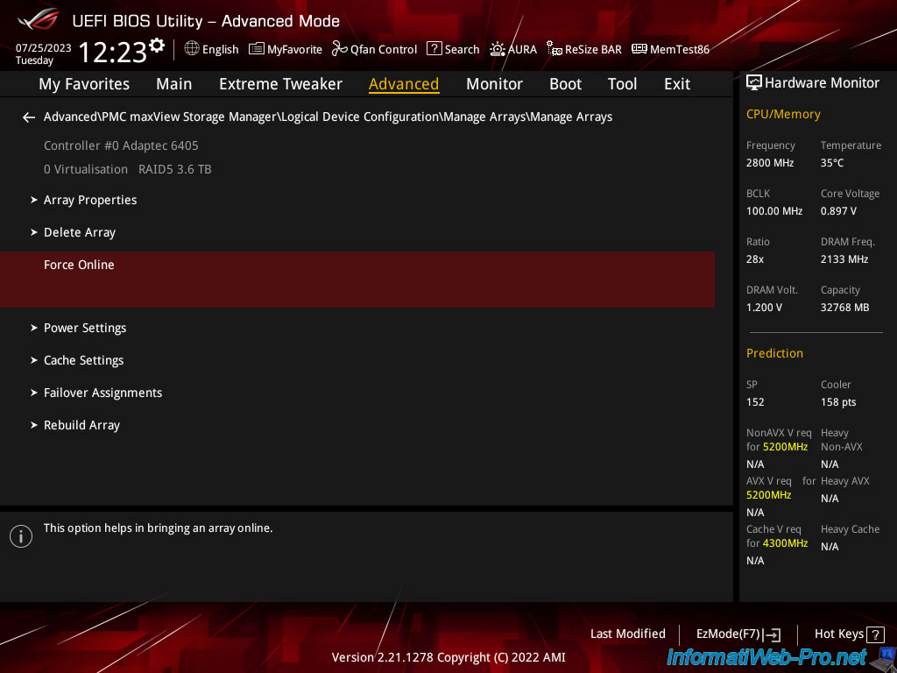
Task: Select the Advanced tab
Action: click(404, 84)
